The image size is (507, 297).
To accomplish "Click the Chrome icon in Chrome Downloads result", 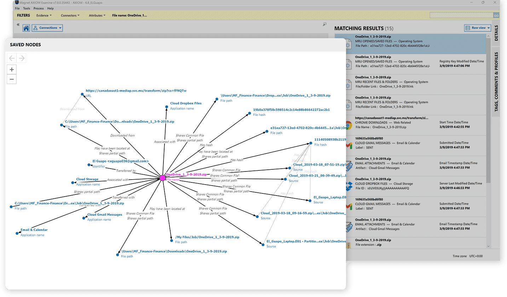I will [348, 125].
